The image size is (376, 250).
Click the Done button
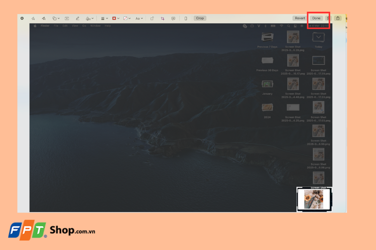click(x=316, y=18)
